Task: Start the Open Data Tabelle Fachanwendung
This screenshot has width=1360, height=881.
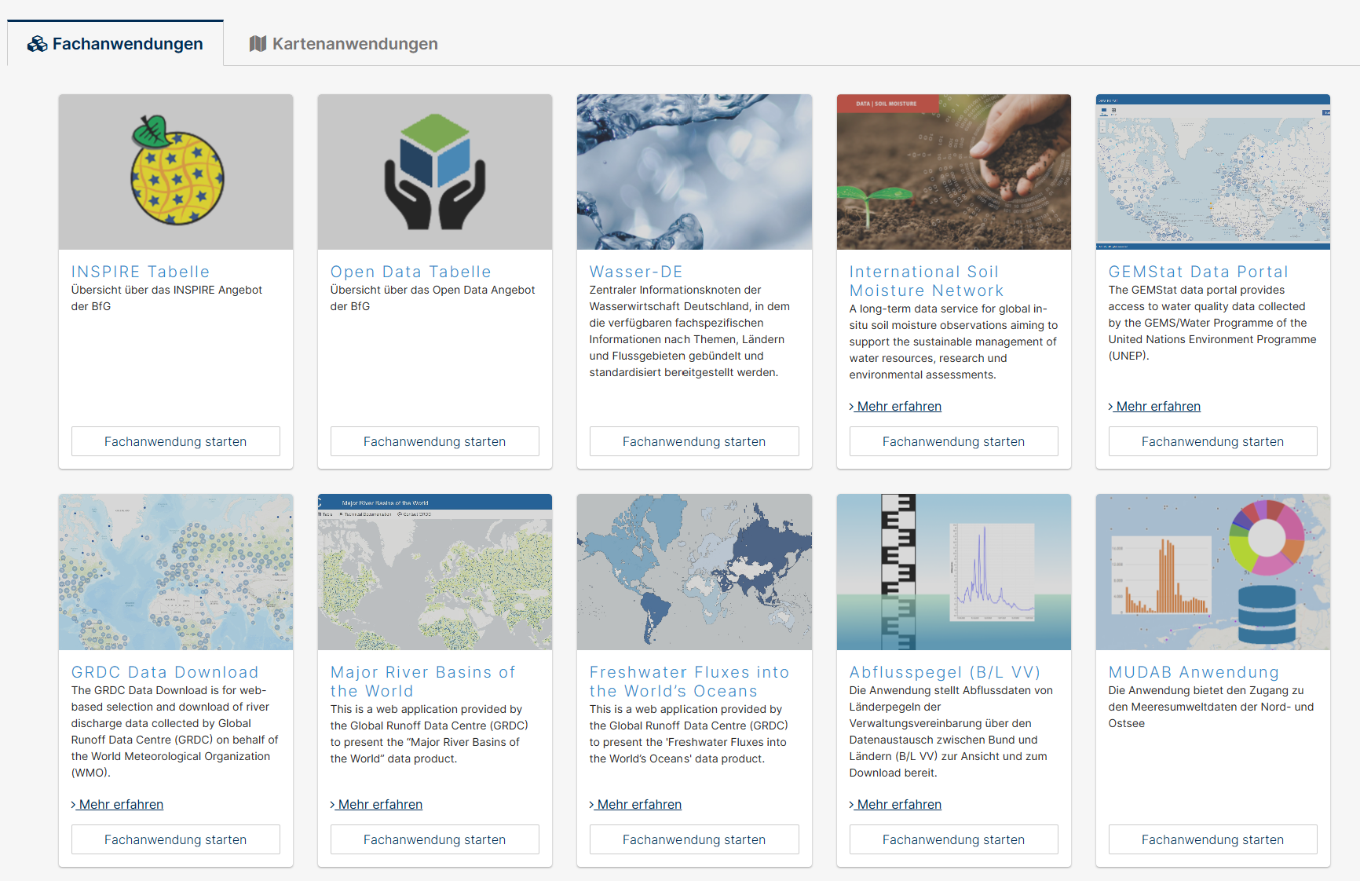Action: (x=435, y=441)
